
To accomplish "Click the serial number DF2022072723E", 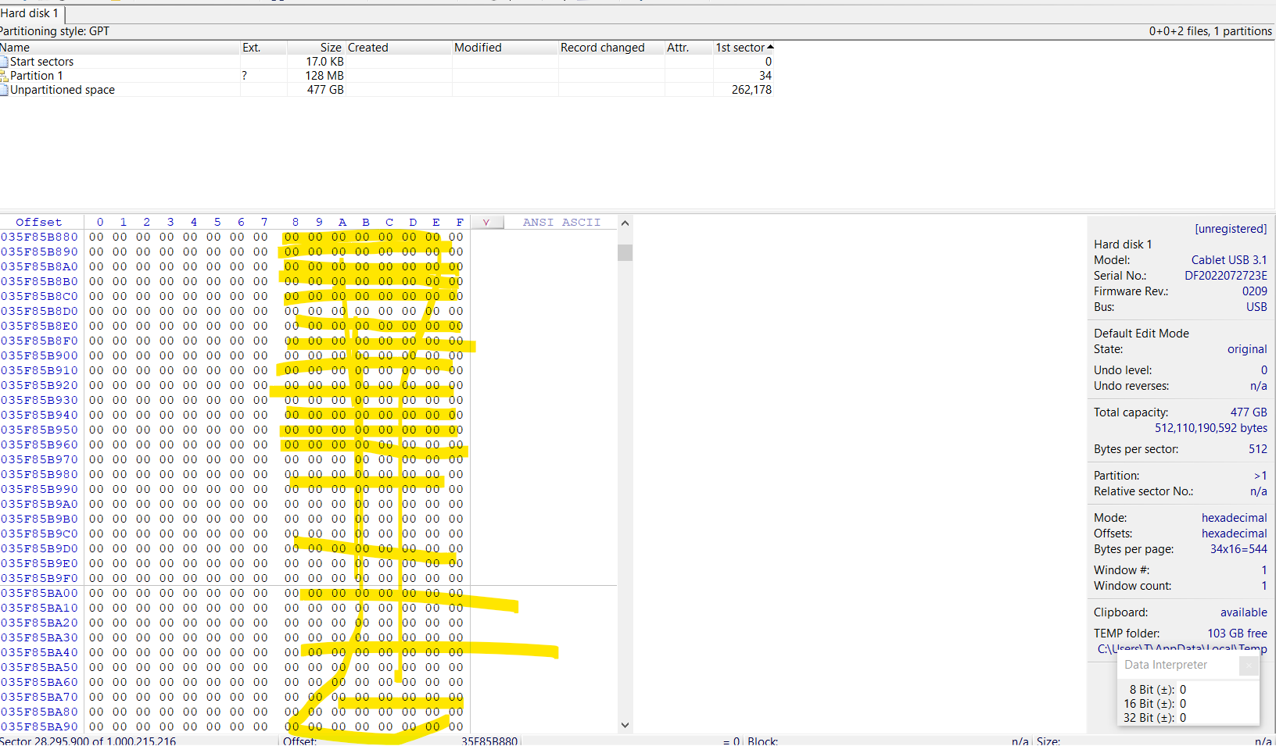I will (x=1226, y=276).
